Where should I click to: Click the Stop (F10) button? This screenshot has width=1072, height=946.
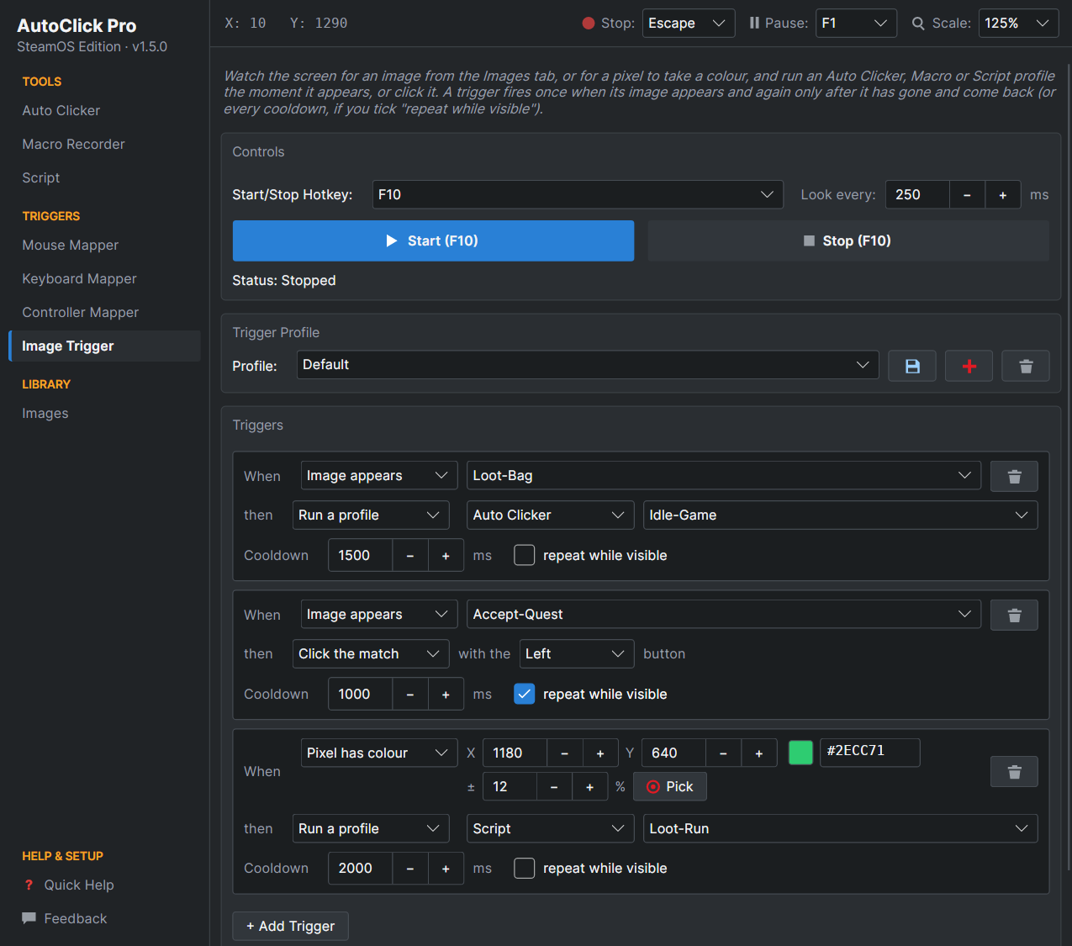848,241
